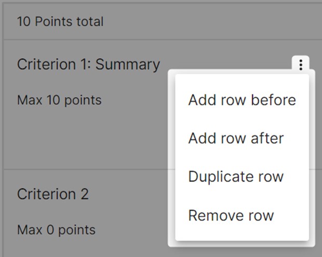The image size is (322, 257).
Task: Insert a row above using Add row before
Action: (x=242, y=100)
